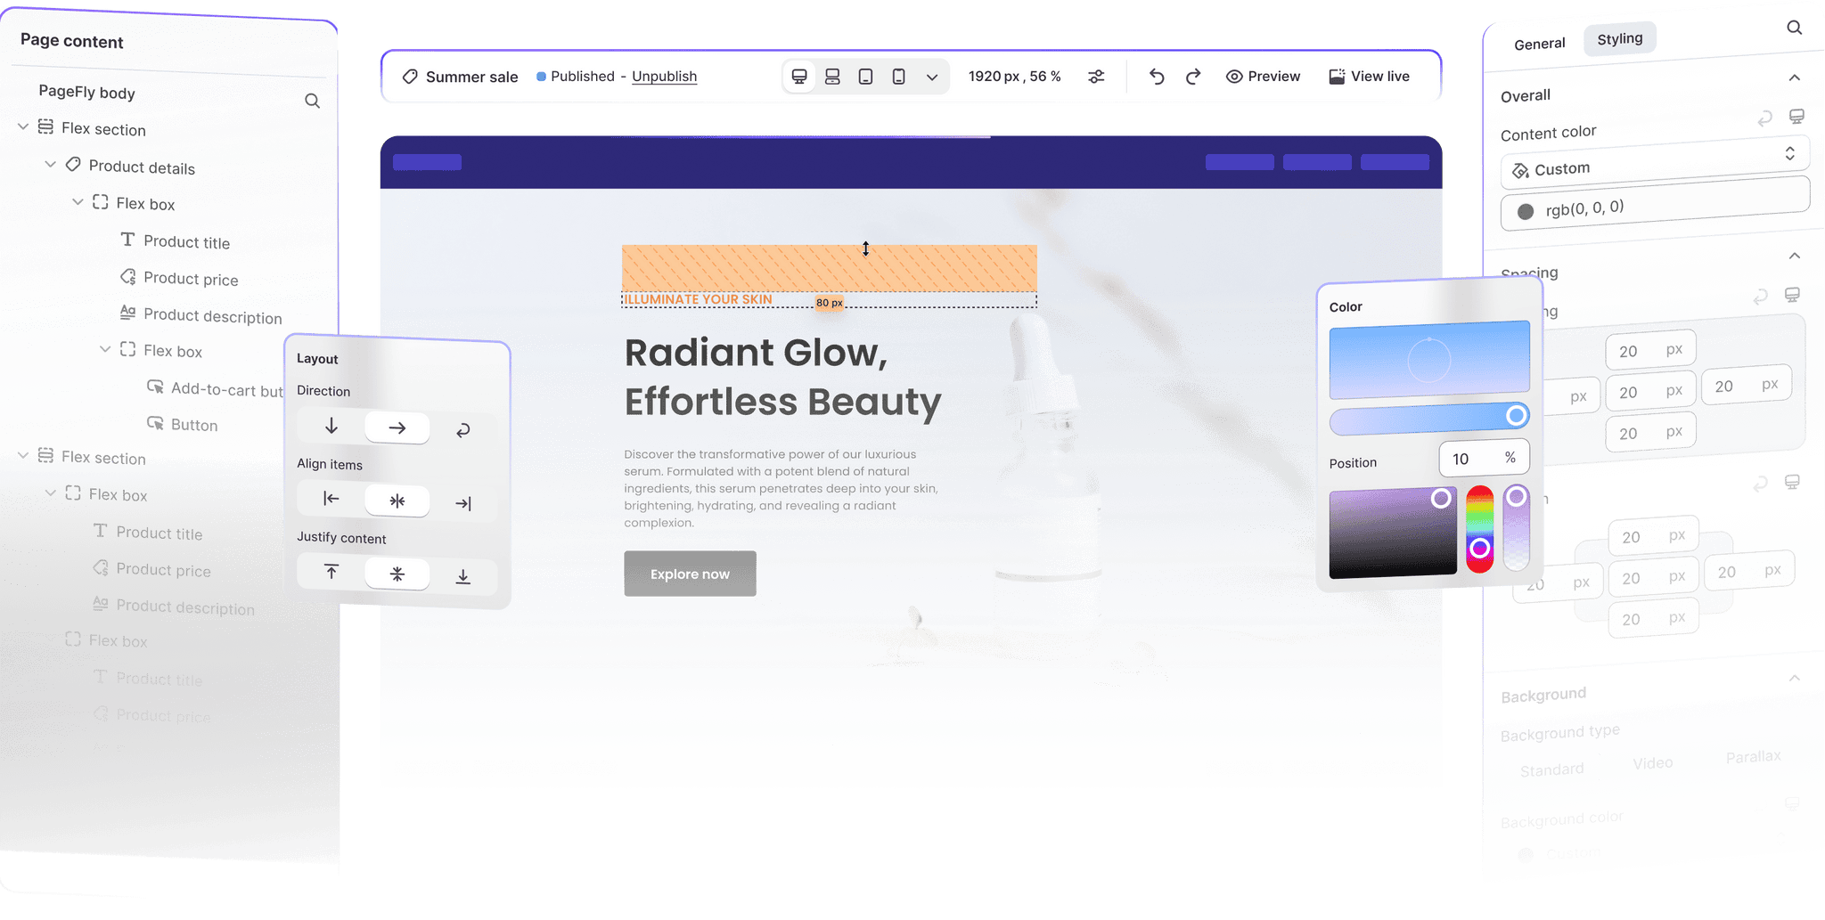The height and width of the screenshot is (920, 1825).
Task: Click the Position percentage input
Action: [x=1484, y=459]
